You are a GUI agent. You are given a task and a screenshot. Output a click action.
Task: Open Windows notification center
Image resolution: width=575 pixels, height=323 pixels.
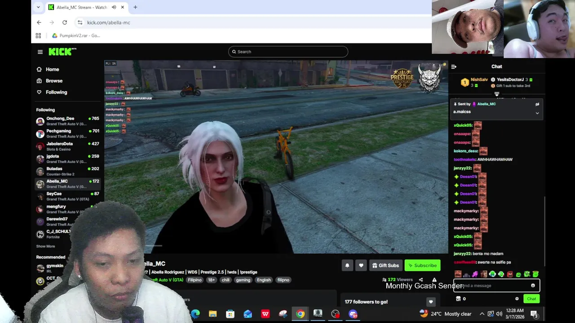point(534,314)
